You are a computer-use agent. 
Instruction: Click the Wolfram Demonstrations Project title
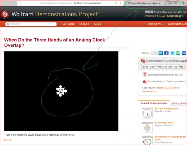coord(56,14)
